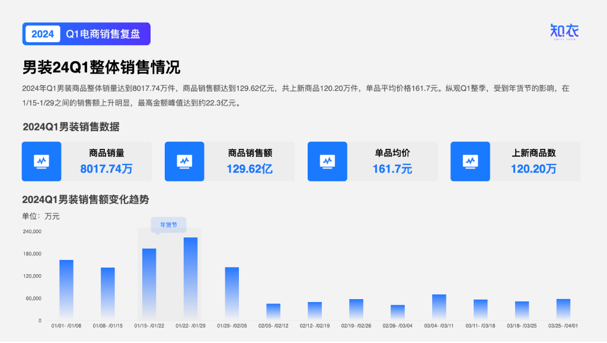Click the bar for 01/29- /02/05
The height and width of the screenshot is (343, 607).
232,293
